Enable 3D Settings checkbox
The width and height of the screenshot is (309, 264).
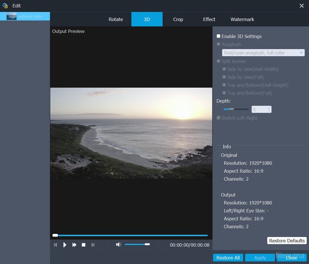(x=219, y=36)
